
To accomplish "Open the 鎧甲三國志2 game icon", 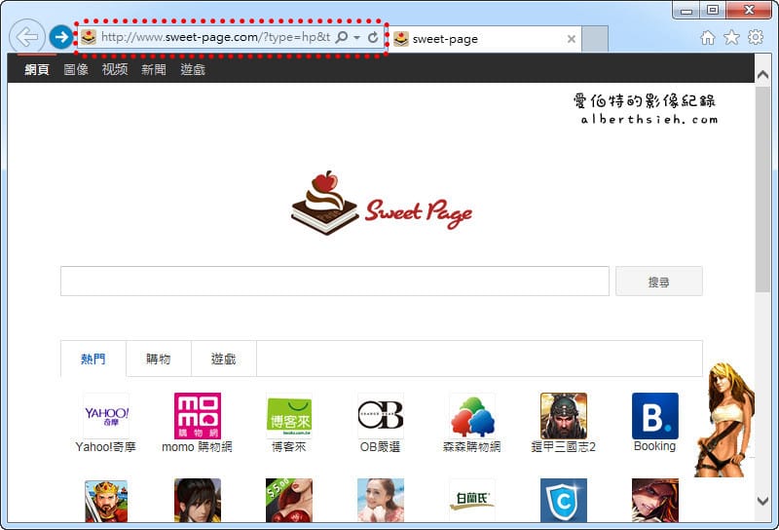I will 564,416.
